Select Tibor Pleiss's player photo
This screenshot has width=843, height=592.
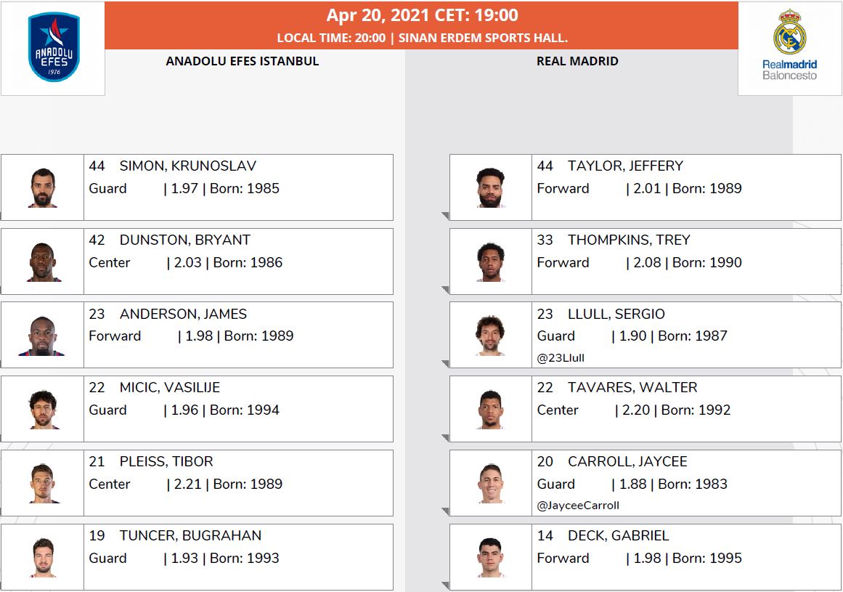(x=43, y=483)
